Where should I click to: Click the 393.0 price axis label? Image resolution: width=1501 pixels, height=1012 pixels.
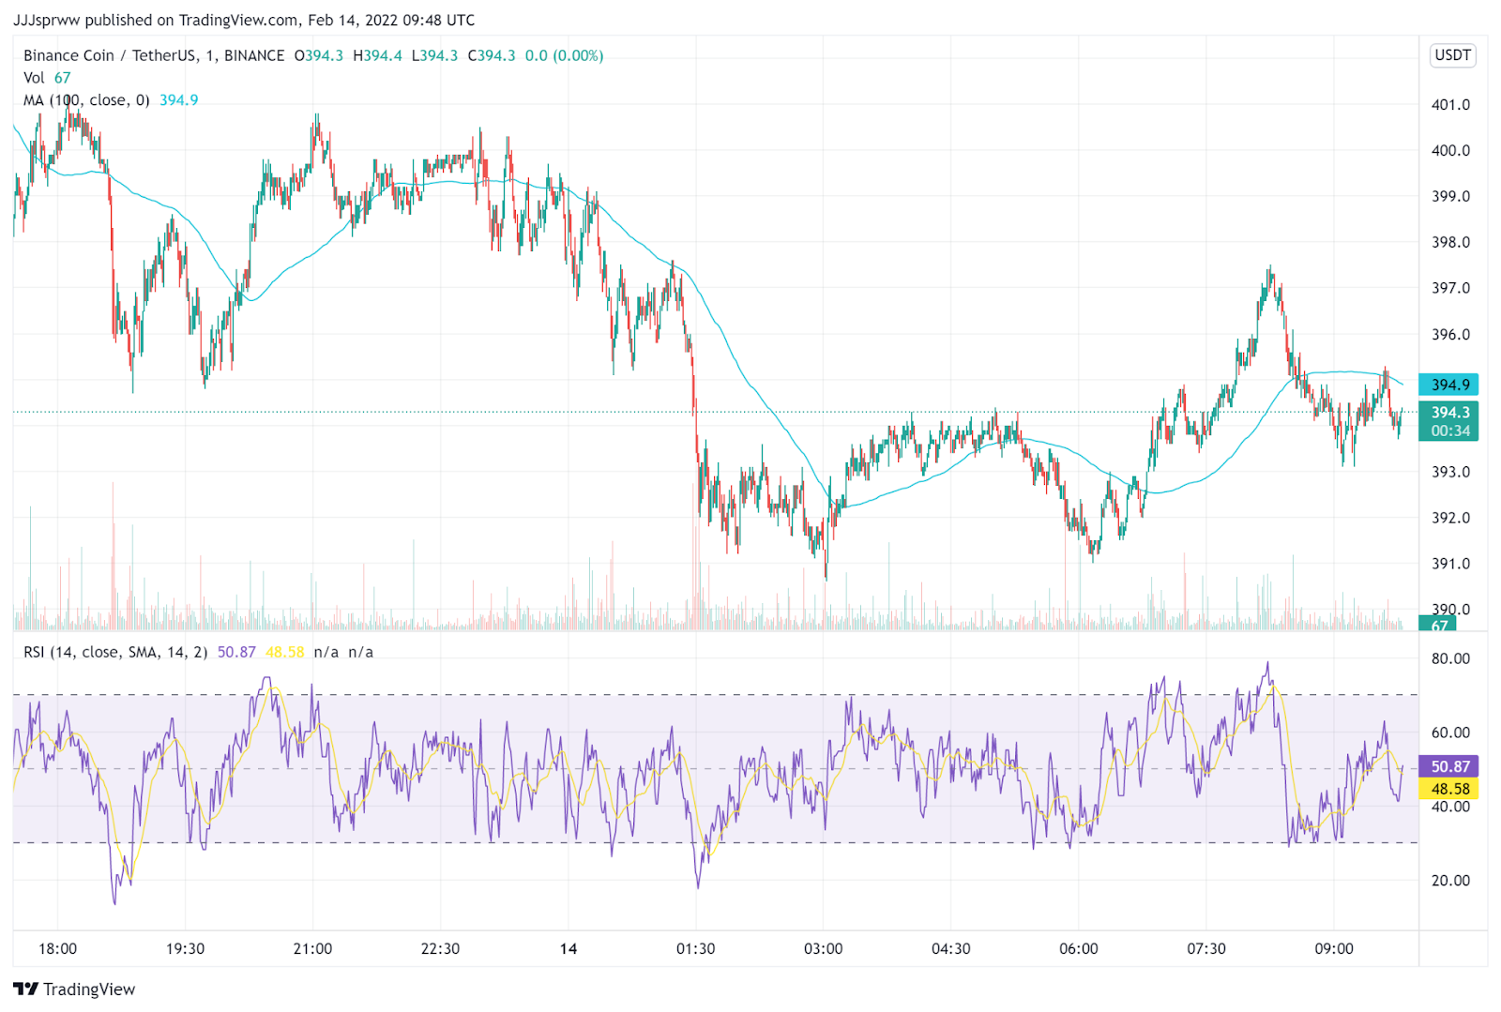pyautogui.click(x=1450, y=473)
